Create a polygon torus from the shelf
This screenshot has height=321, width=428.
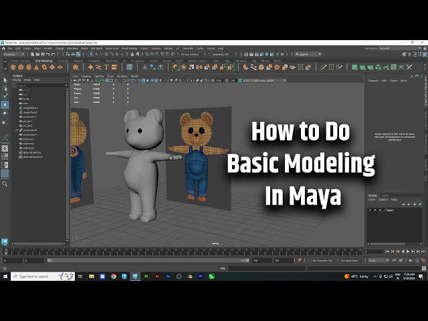pos(44,67)
